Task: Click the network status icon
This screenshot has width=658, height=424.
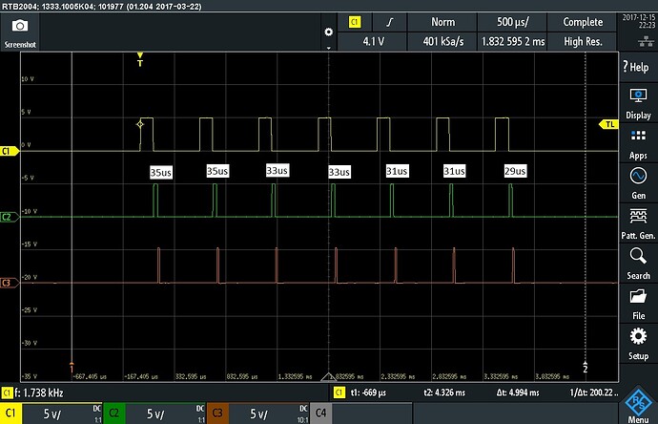Action: 646,41
